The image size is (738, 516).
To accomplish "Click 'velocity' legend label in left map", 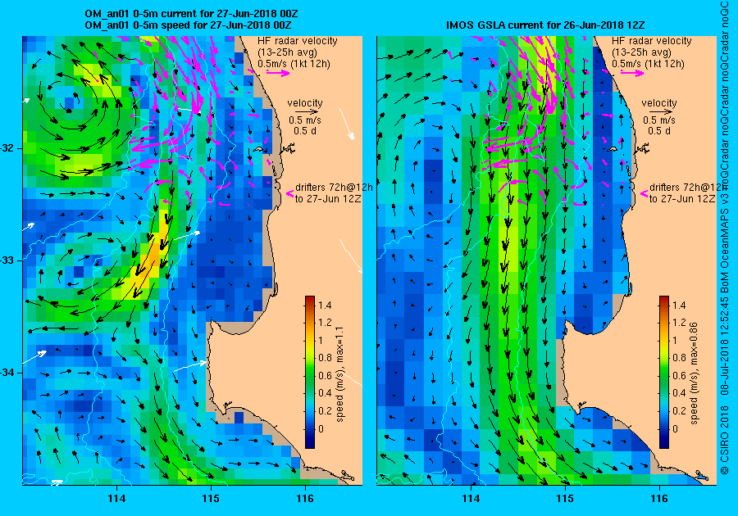I will [x=305, y=103].
